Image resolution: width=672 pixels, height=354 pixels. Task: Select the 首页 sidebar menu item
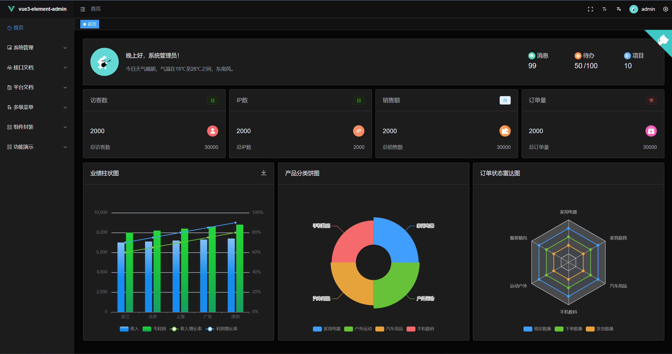pyautogui.click(x=18, y=28)
